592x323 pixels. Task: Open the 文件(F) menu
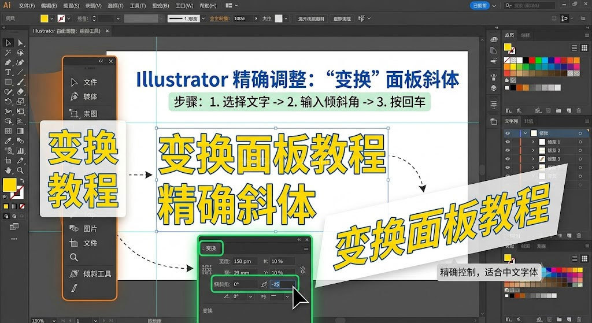point(27,6)
